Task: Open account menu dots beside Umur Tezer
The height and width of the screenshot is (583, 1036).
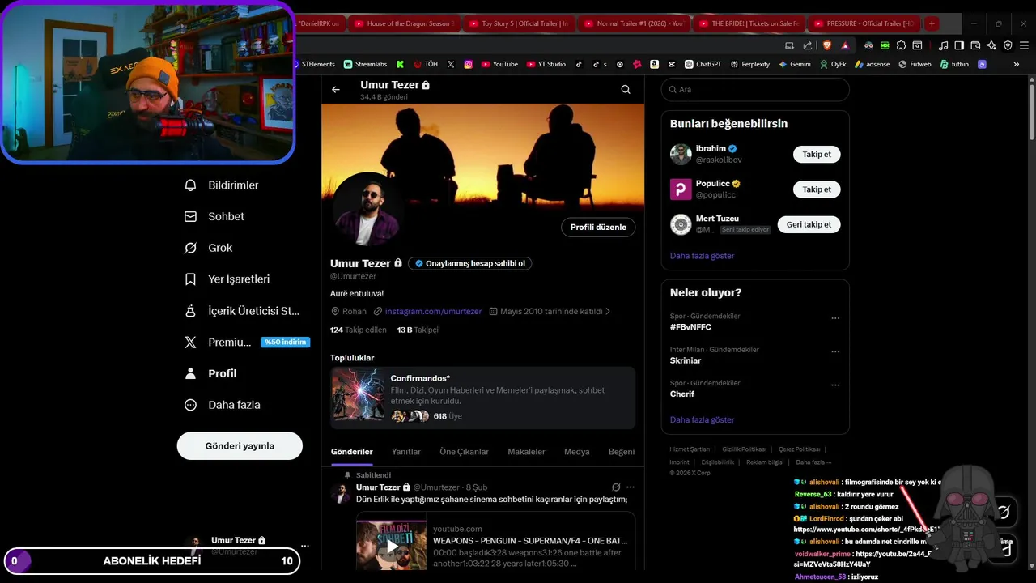Action: [304, 546]
